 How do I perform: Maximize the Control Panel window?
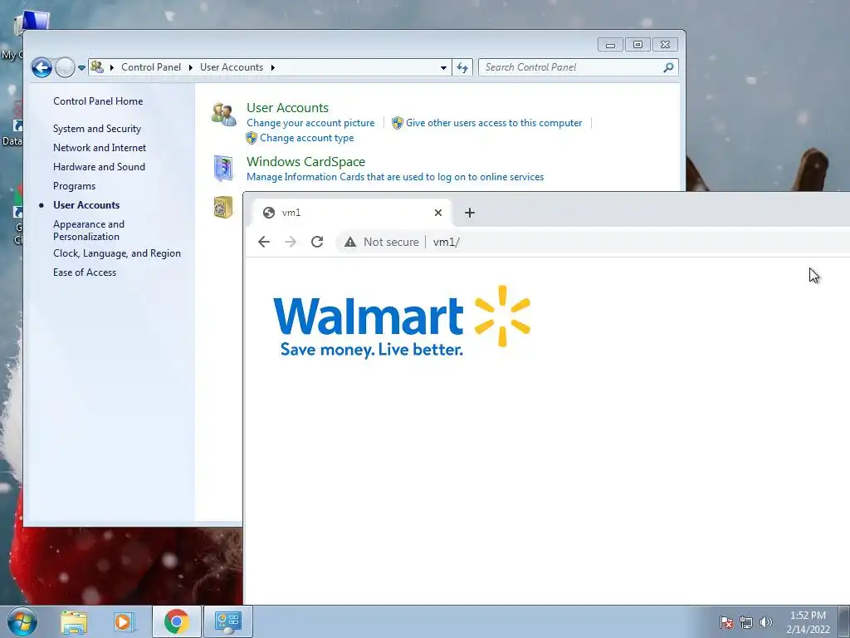637,45
